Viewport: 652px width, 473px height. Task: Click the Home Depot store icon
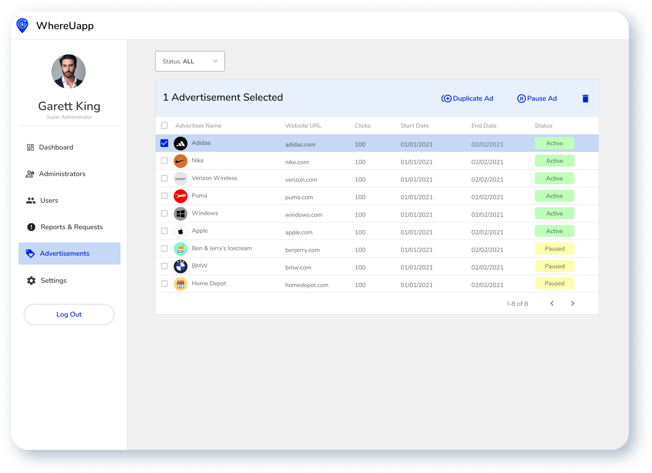coord(181,284)
